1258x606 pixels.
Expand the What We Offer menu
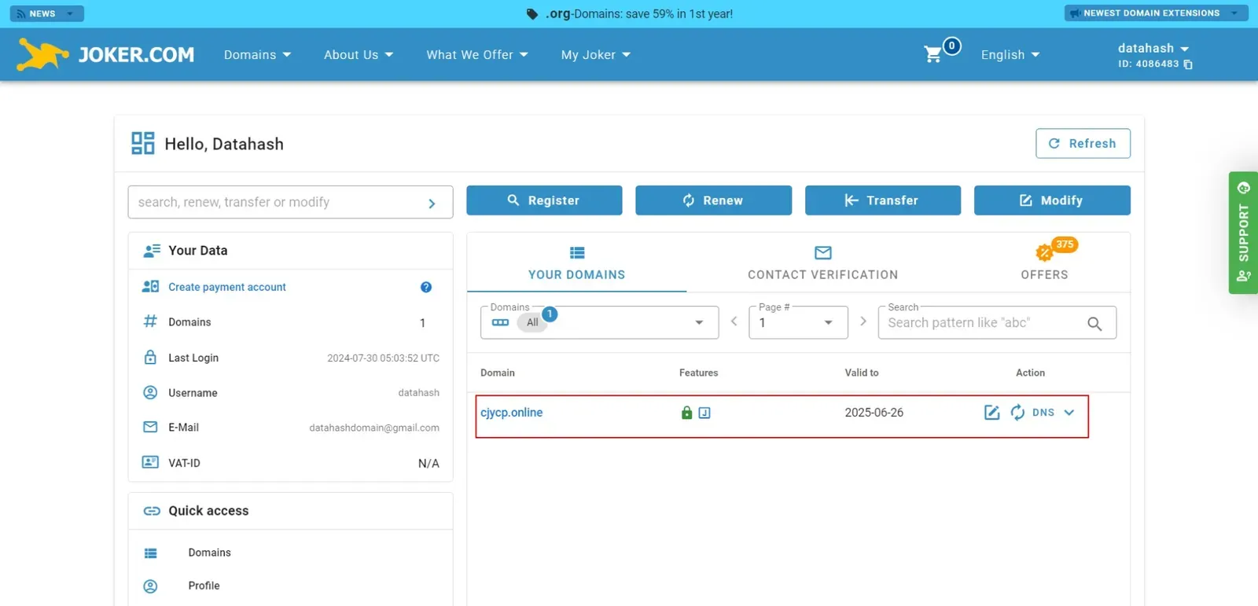click(x=477, y=55)
